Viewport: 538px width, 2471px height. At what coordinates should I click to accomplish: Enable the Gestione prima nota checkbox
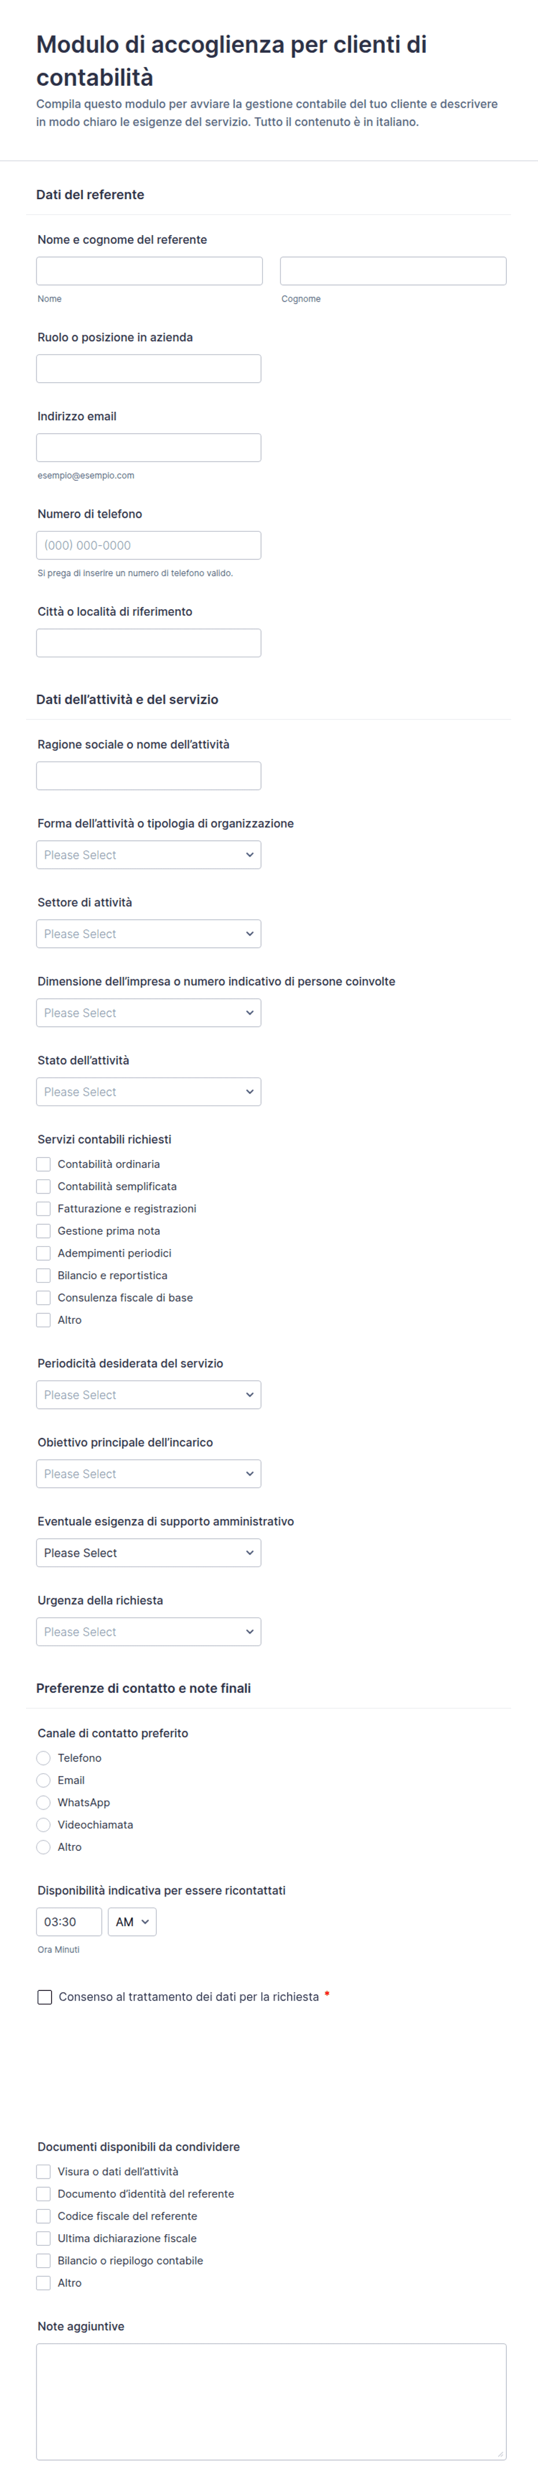click(x=43, y=1232)
